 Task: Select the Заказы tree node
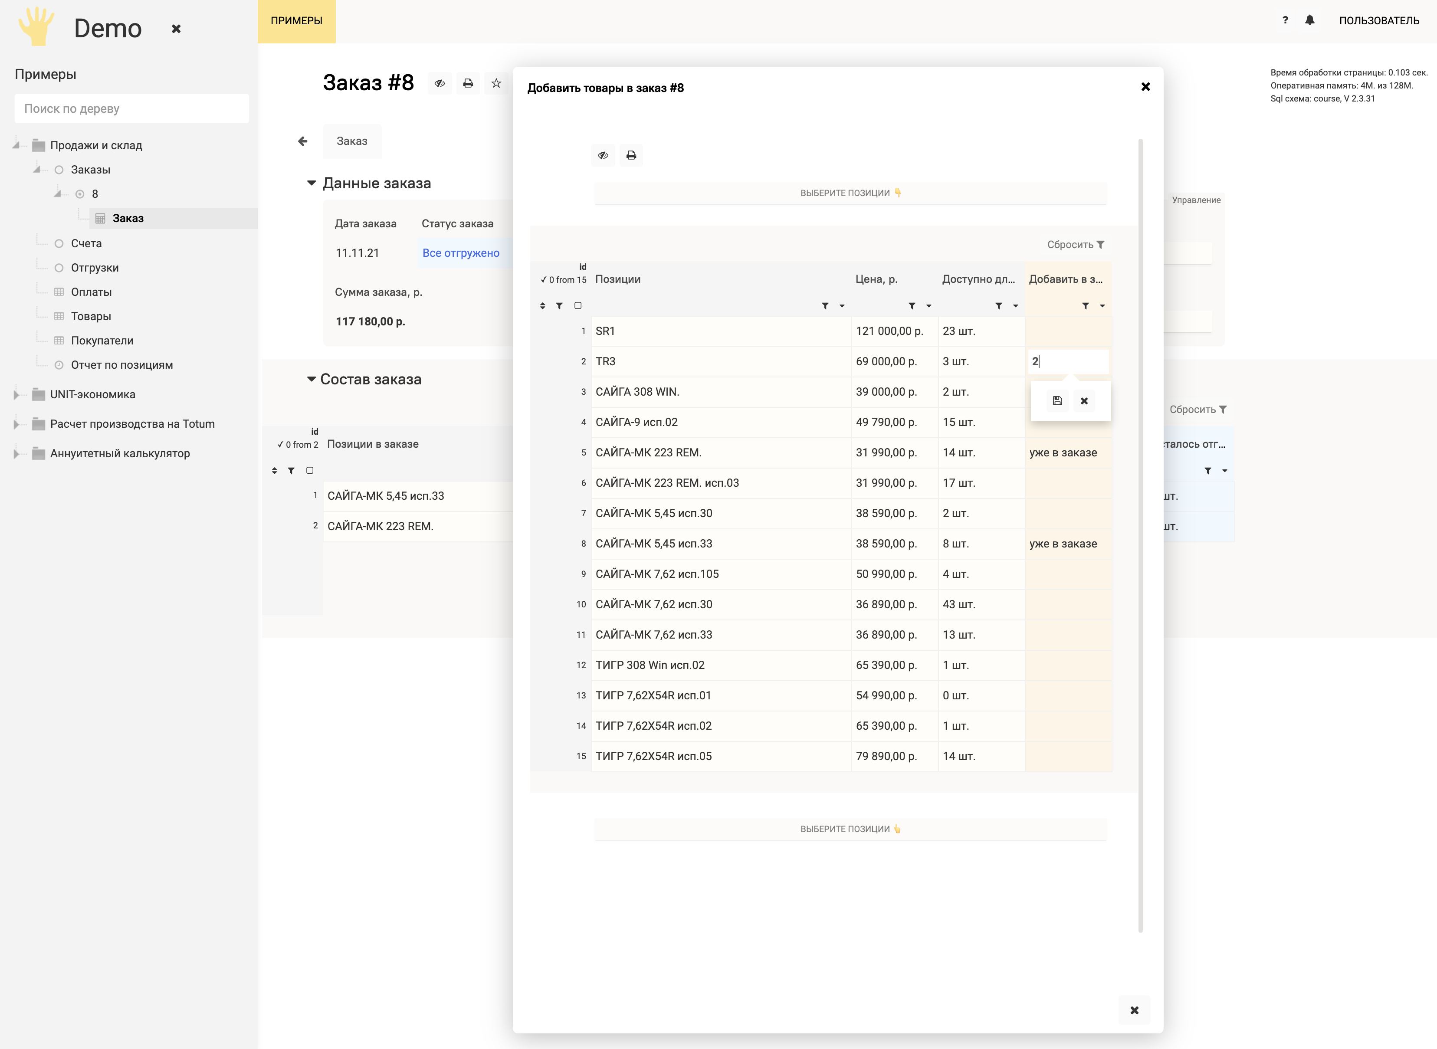[91, 170]
